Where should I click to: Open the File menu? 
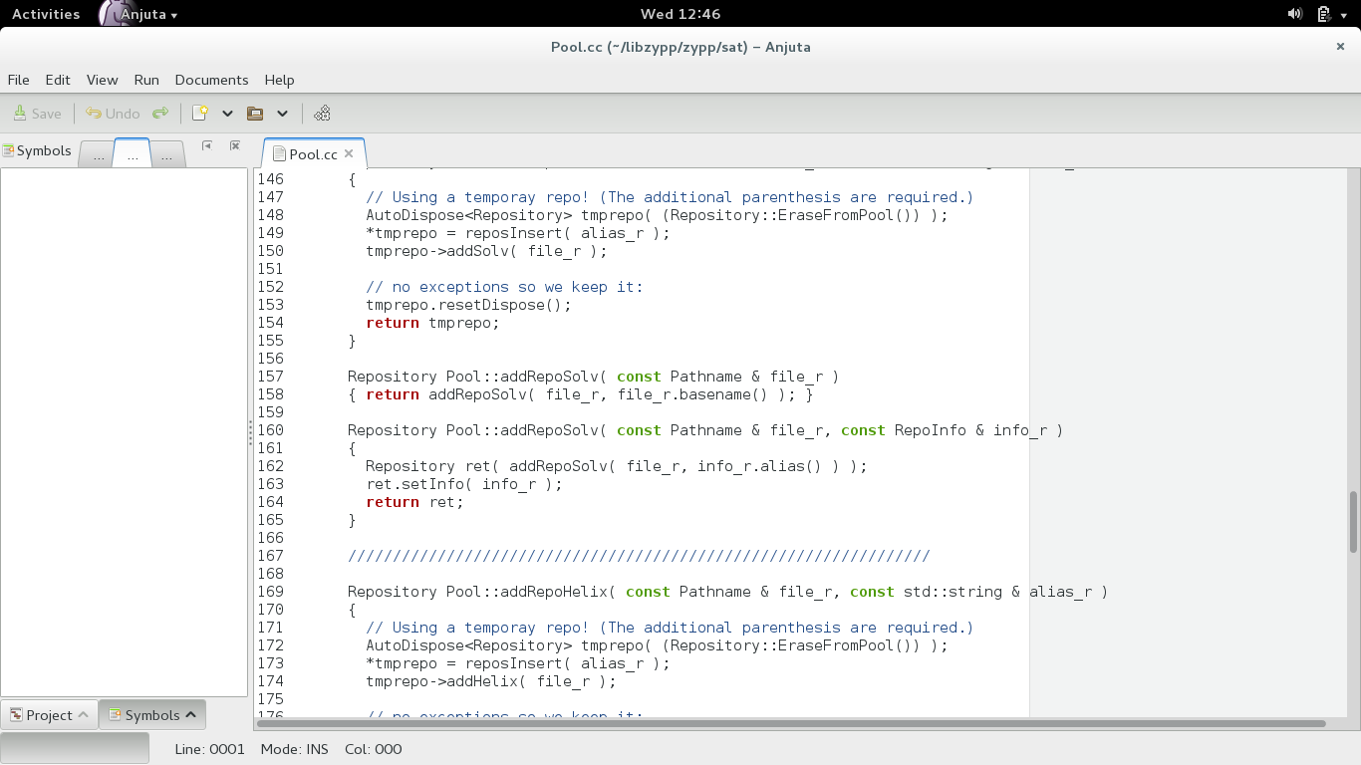(18, 80)
